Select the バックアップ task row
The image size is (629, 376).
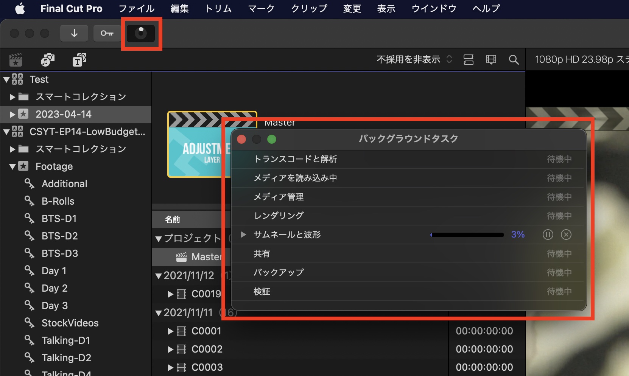[408, 272]
